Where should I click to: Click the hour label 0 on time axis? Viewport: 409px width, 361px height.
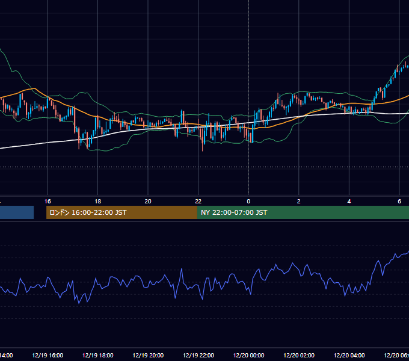pos(248,202)
